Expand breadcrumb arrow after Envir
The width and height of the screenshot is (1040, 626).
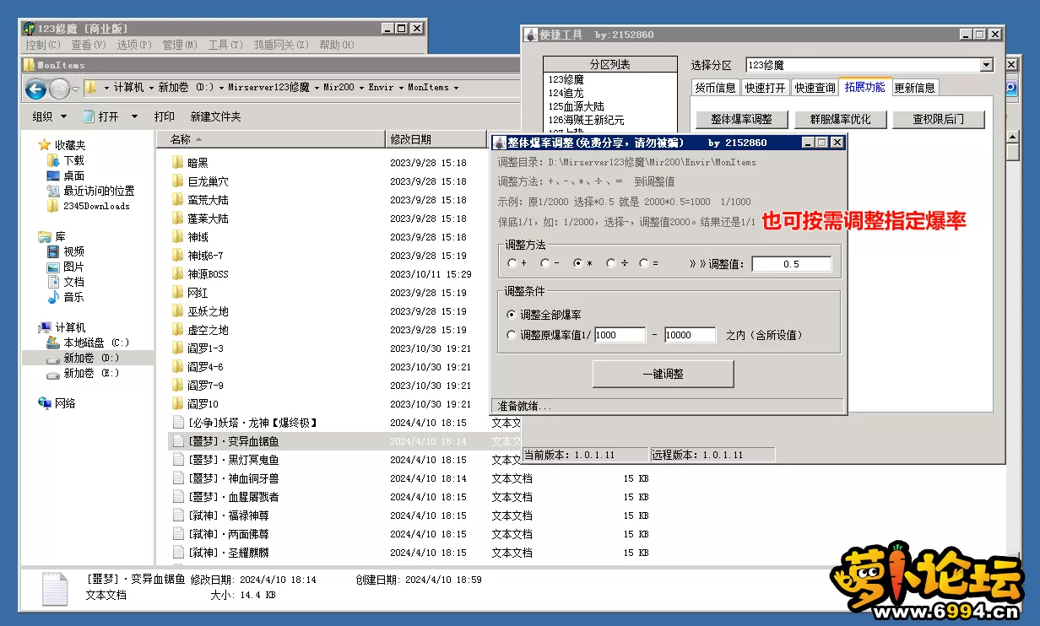tap(400, 88)
